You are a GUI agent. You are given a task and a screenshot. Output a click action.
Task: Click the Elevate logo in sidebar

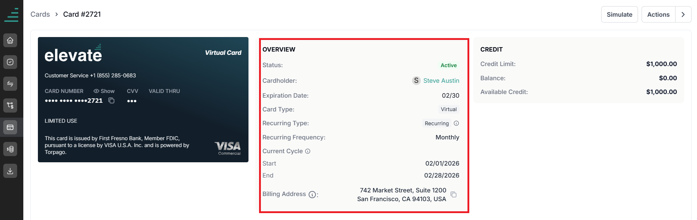(x=12, y=15)
